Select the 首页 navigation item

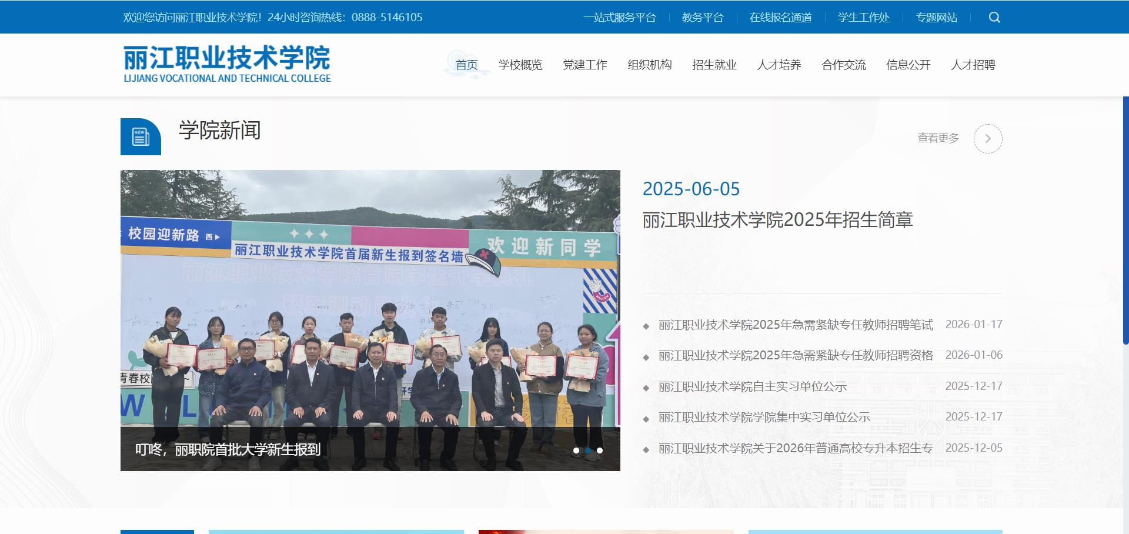467,65
